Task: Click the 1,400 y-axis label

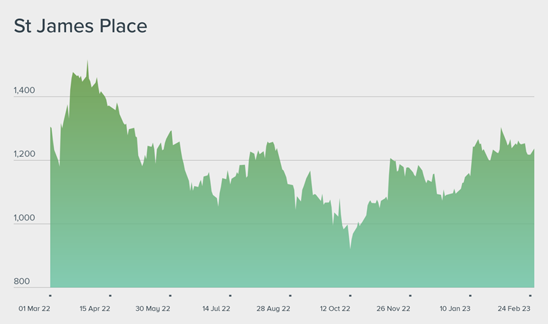Action: tap(24, 90)
